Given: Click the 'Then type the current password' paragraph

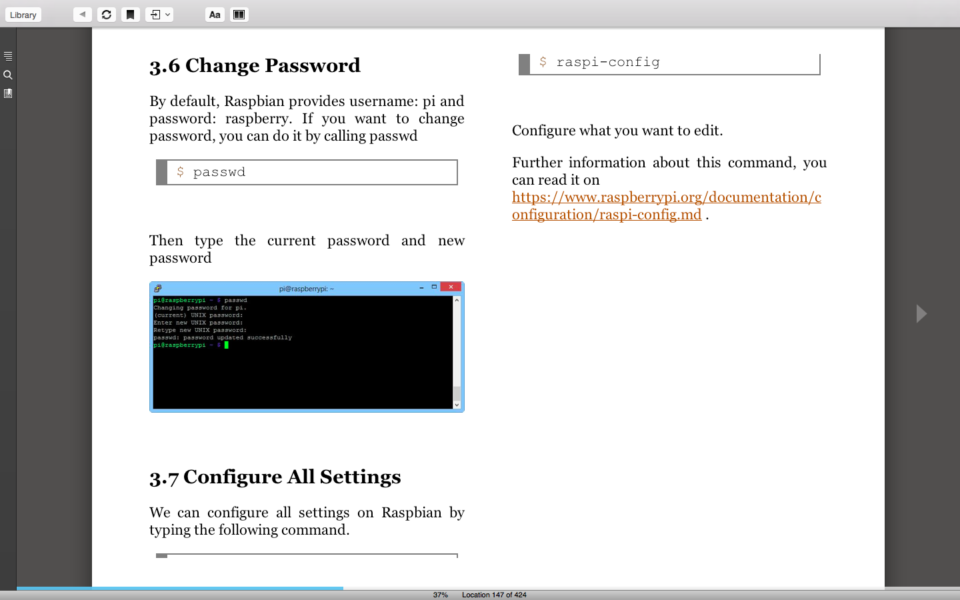Looking at the screenshot, I should 307,249.
